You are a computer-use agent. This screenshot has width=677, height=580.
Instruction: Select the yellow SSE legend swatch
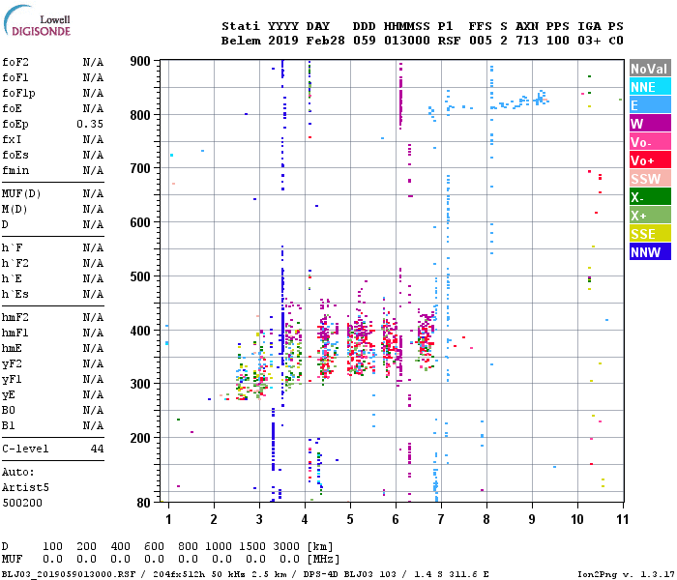650,234
